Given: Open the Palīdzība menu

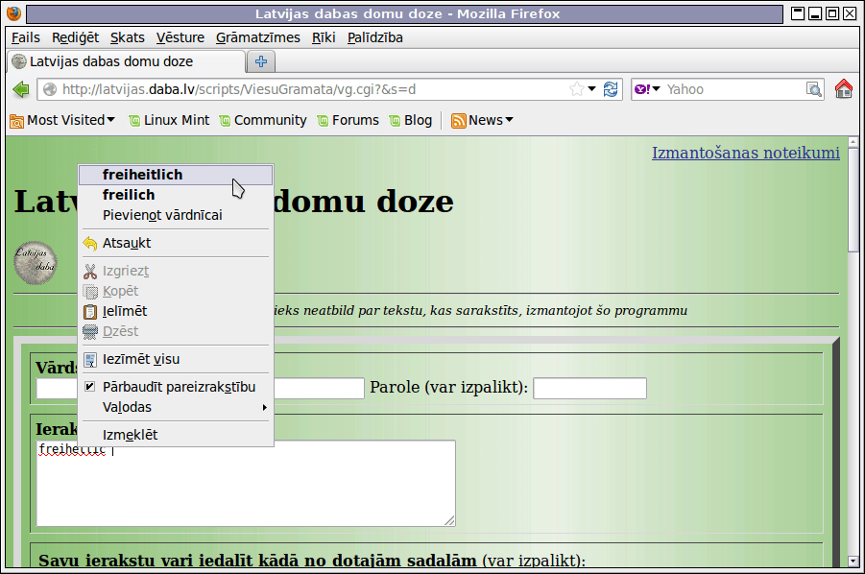Looking at the screenshot, I should (375, 37).
